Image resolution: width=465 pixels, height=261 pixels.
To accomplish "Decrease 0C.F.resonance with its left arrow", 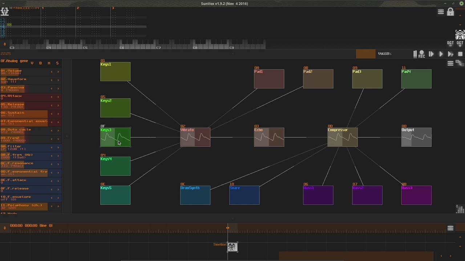I will [x=51, y=164].
